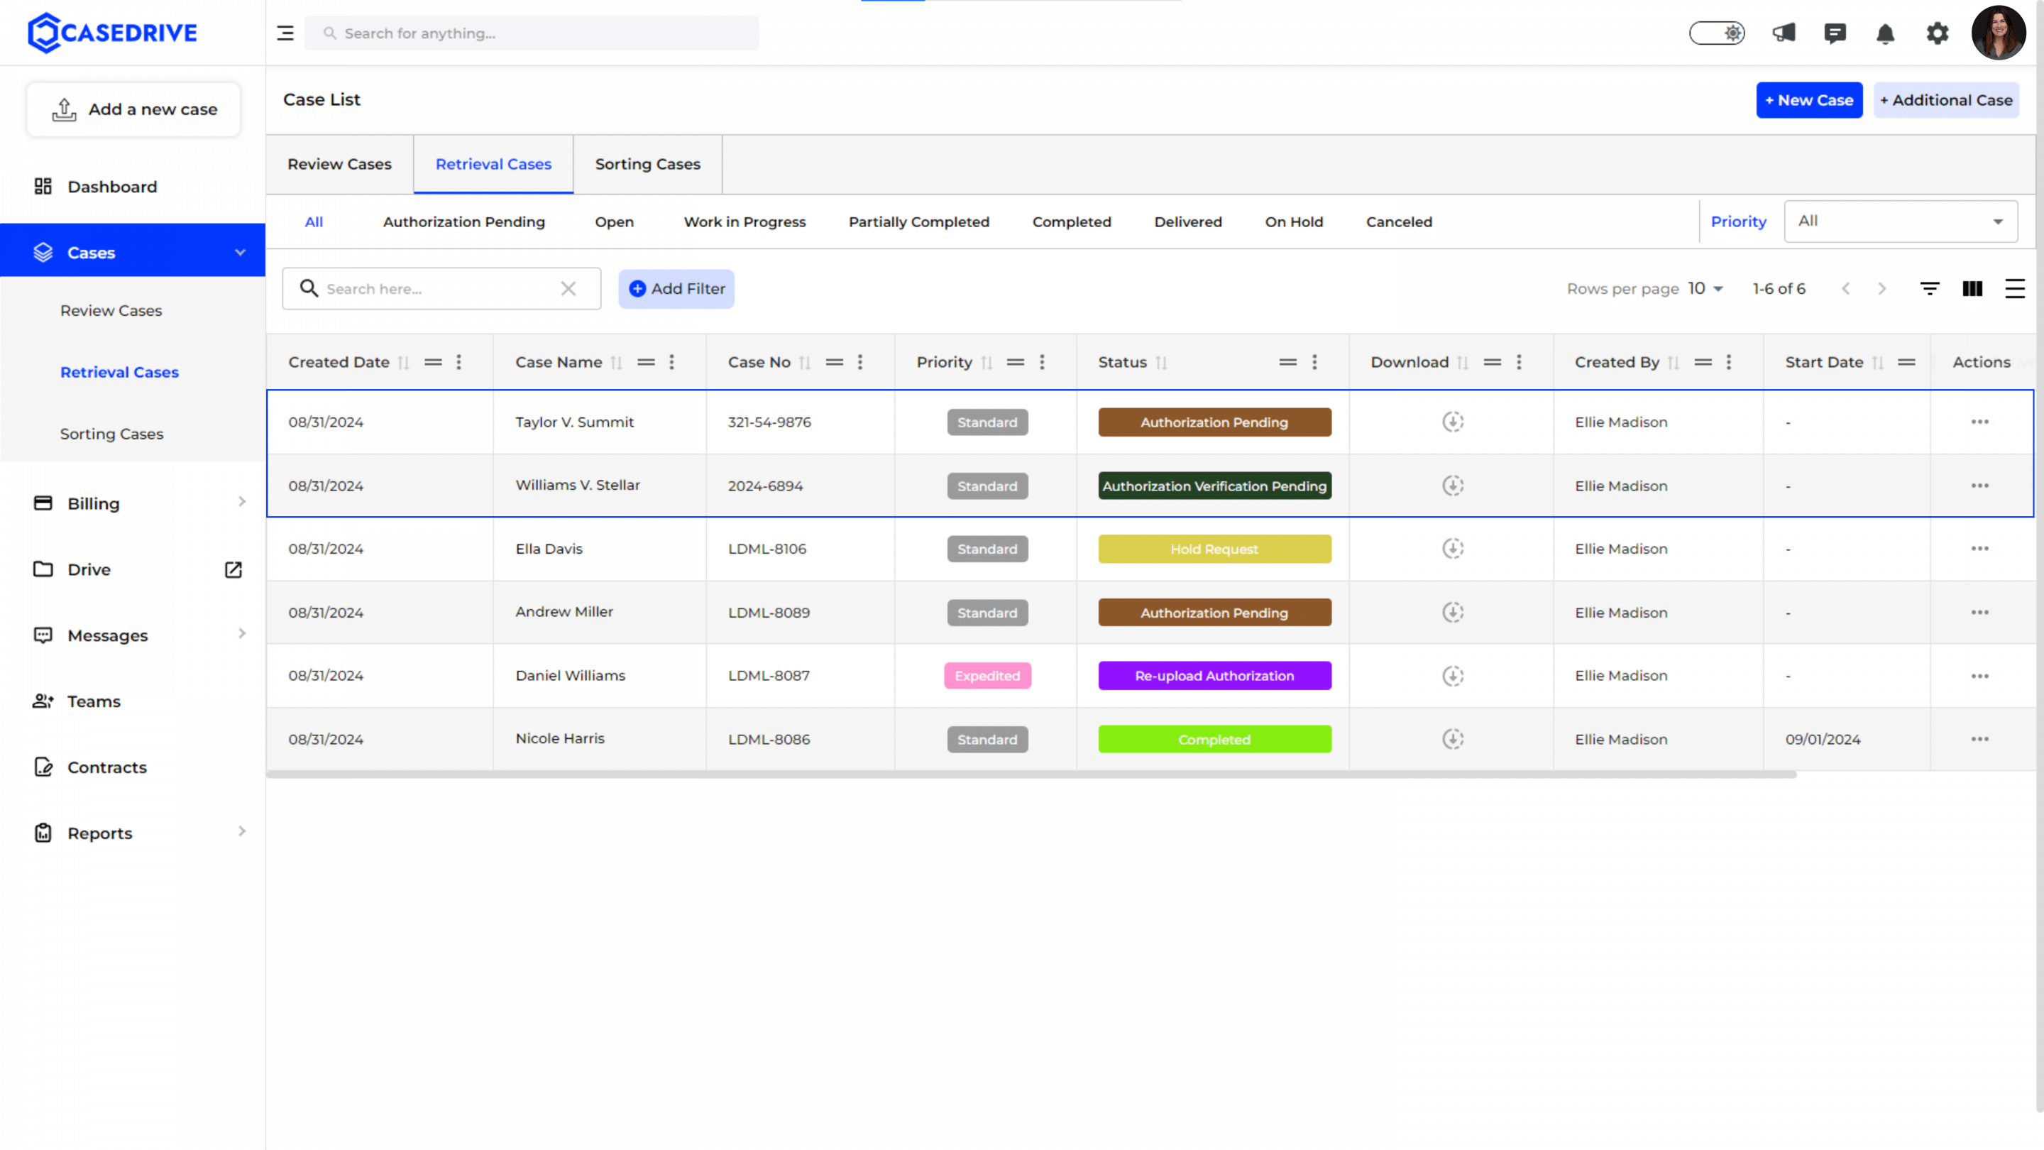The height and width of the screenshot is (1150, 2044).
Task: Download the Ella Davis case files
Action: pos(1453,549)
